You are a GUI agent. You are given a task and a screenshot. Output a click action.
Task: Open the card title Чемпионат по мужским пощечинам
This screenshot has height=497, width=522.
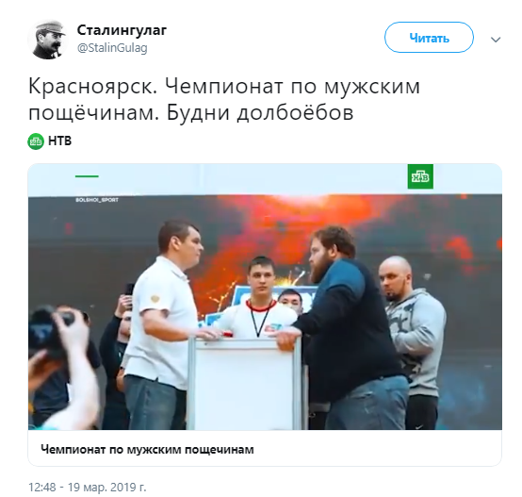pos(147,450)
